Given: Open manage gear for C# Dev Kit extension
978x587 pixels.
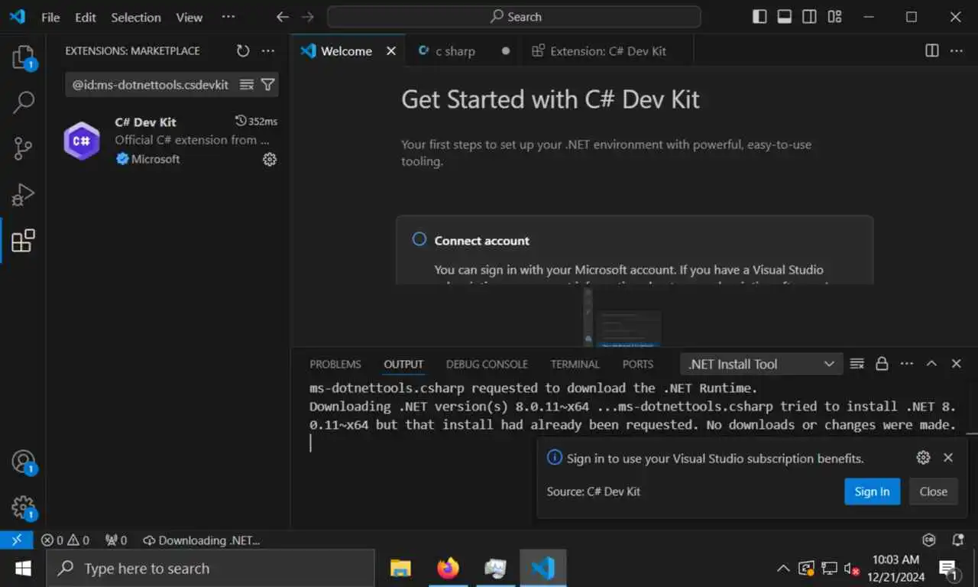Looking at the screenshot, I should [270, 160].
